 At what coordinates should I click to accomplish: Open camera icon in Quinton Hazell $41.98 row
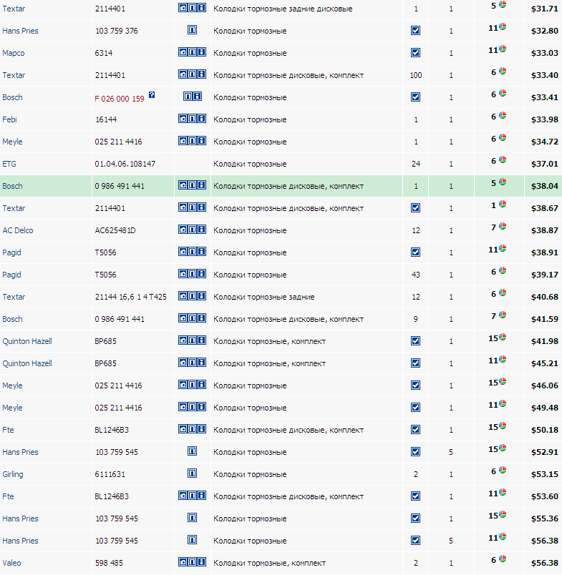point(183,340)
